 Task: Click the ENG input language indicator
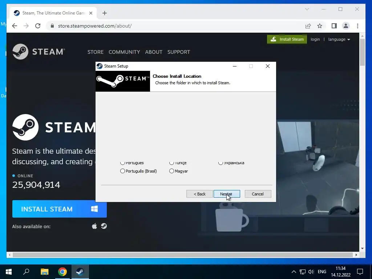(322, 272)
